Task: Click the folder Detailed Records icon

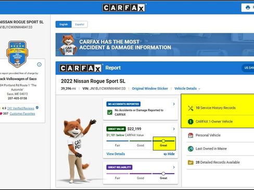Action: point(190,162)
